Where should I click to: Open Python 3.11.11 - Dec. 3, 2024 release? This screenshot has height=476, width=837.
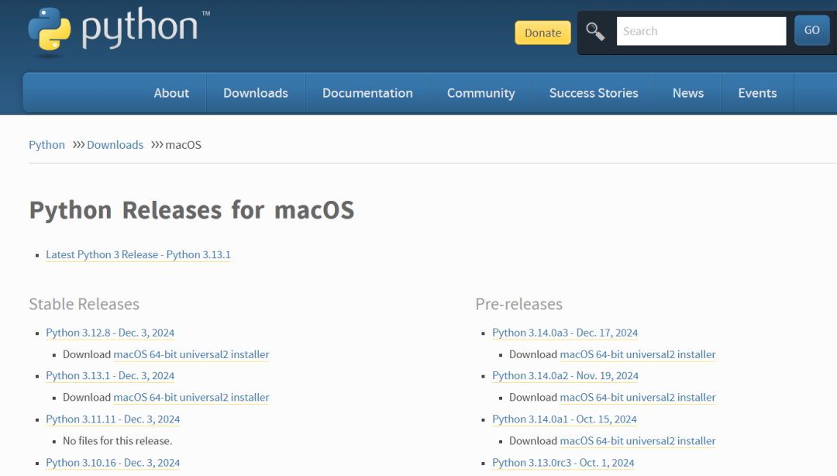(112, 419)
